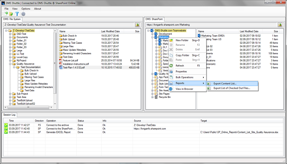287x164 pixels.
Task: Select the LL-Test folder in the file system tree
Action: (20, 54)
